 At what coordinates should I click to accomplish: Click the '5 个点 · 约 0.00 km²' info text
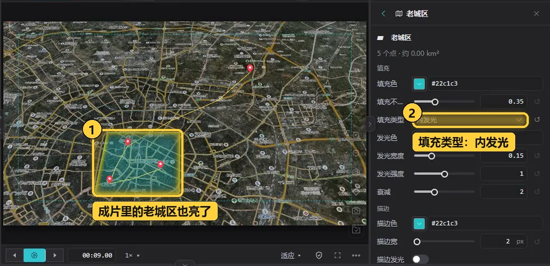pos(408,53)
